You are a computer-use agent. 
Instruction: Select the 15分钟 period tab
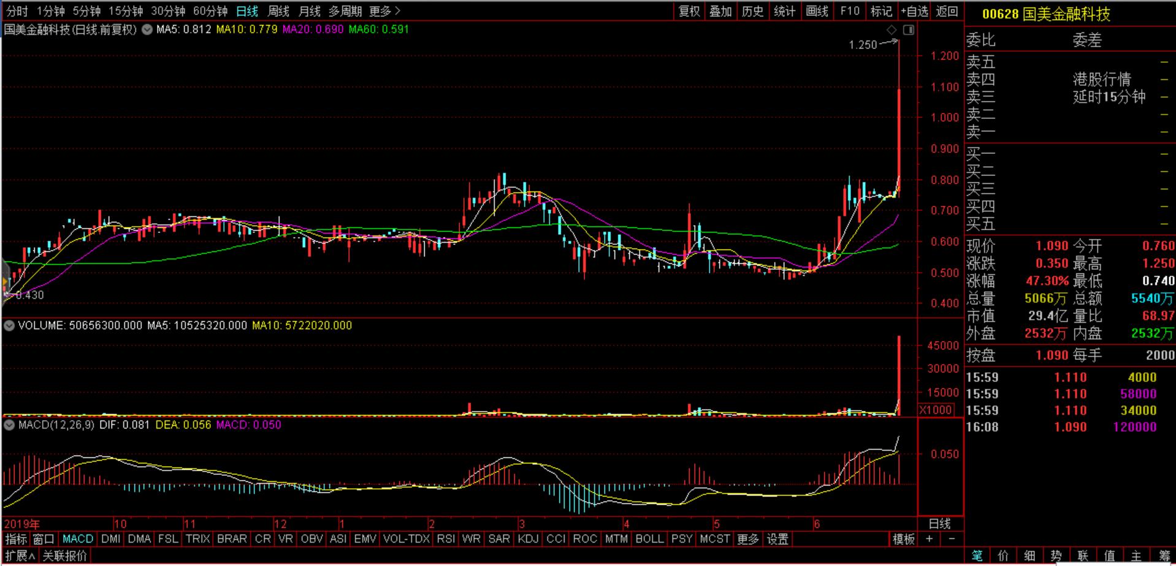(126, 11)
